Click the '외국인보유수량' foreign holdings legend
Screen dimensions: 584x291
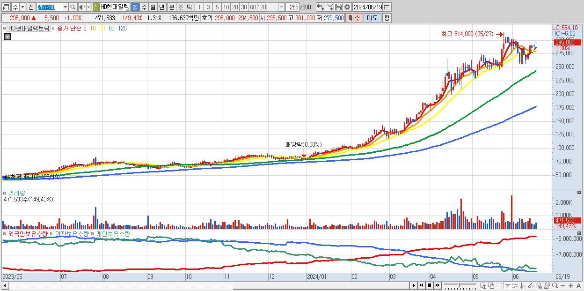(x=28, y=233)
